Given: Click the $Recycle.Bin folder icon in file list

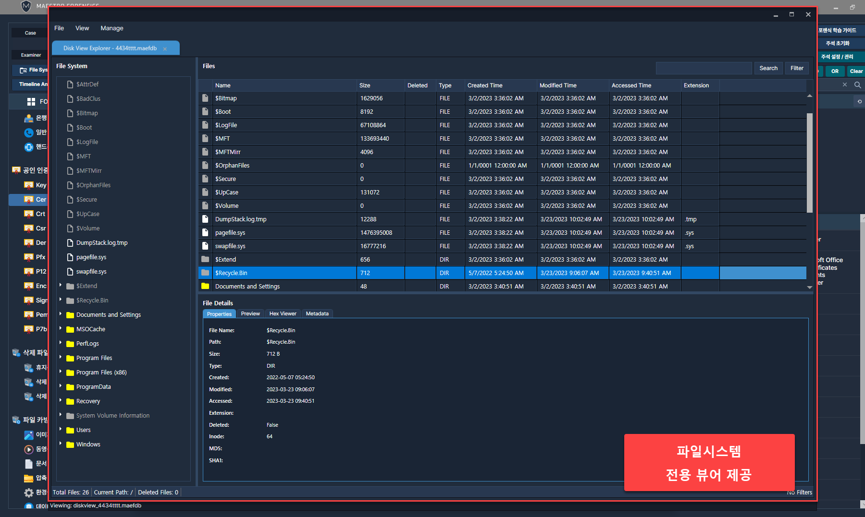Looking at the screenshot, I should tap(205, 273).
